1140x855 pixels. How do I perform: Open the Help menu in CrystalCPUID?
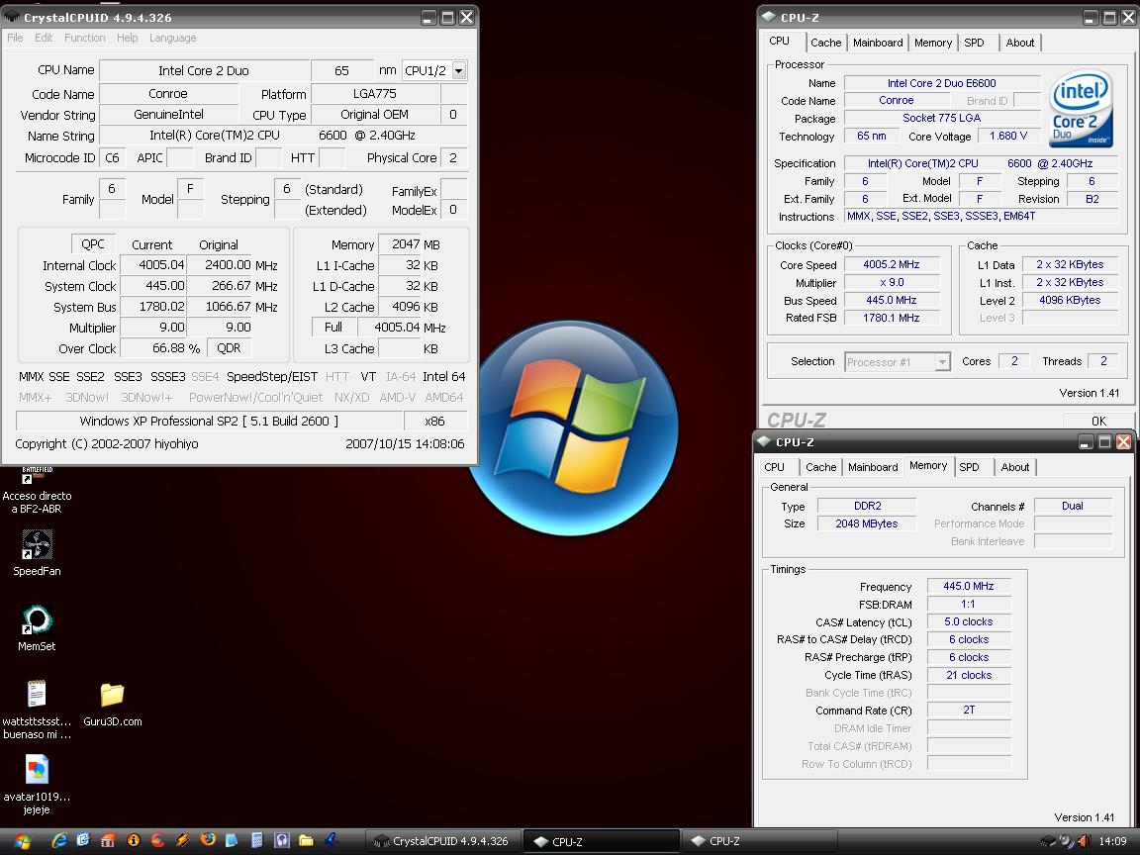tap(128, 38)
